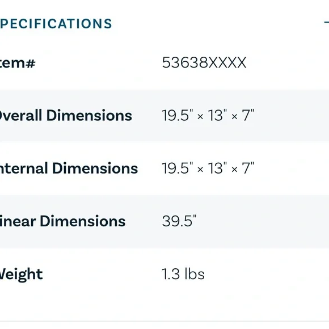Click the Internal Dimensions table row
The image size is (329, 329).
pyautogui.click(x=164, y=168)
